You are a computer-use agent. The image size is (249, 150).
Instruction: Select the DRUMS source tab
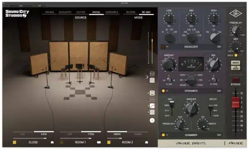(49, 12)
